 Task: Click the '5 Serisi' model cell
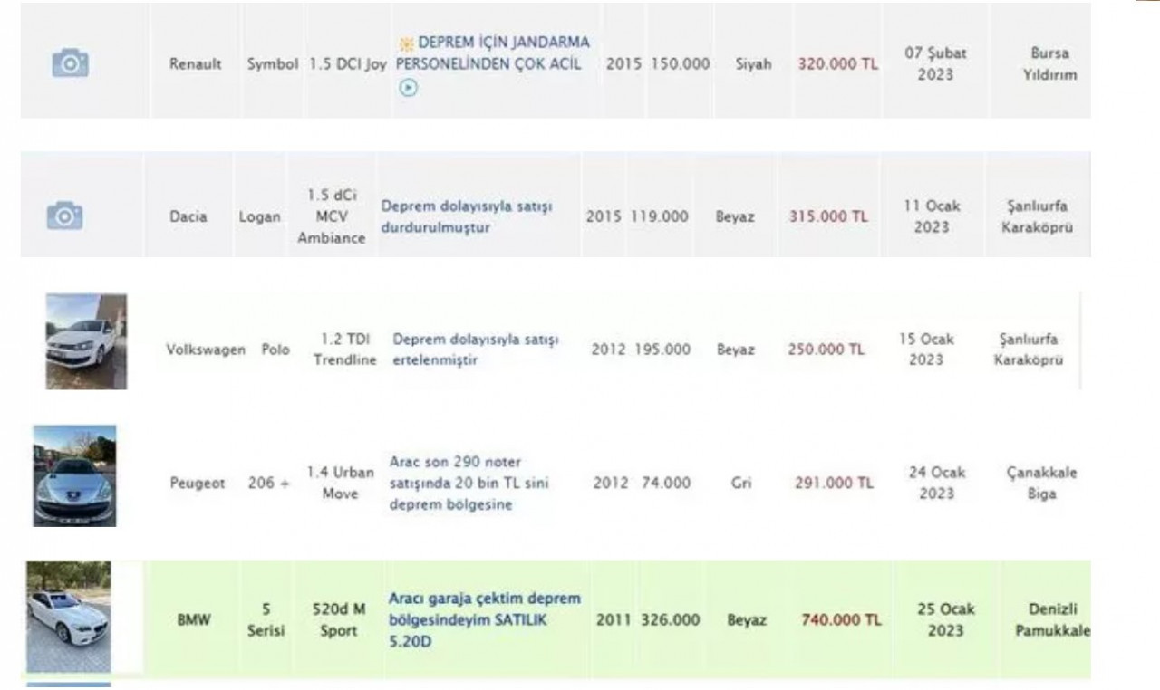click(x=266, y=620)
